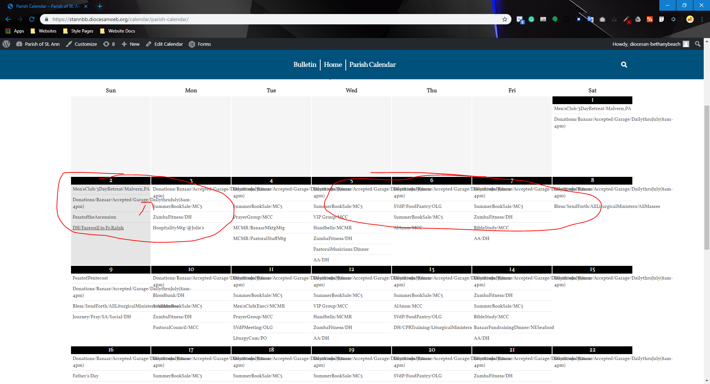Click the page's vertical scrollbar thumb
The height and width of the screenshot is (384, 710).
[707, 177]
